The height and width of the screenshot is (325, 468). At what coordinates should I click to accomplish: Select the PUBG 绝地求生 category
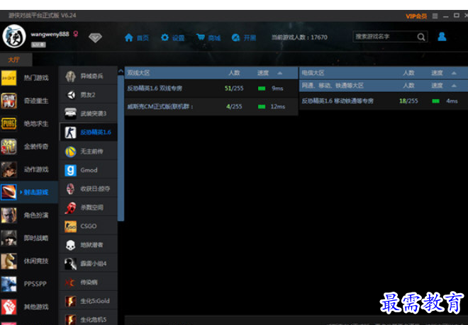(x=29, y=123)
